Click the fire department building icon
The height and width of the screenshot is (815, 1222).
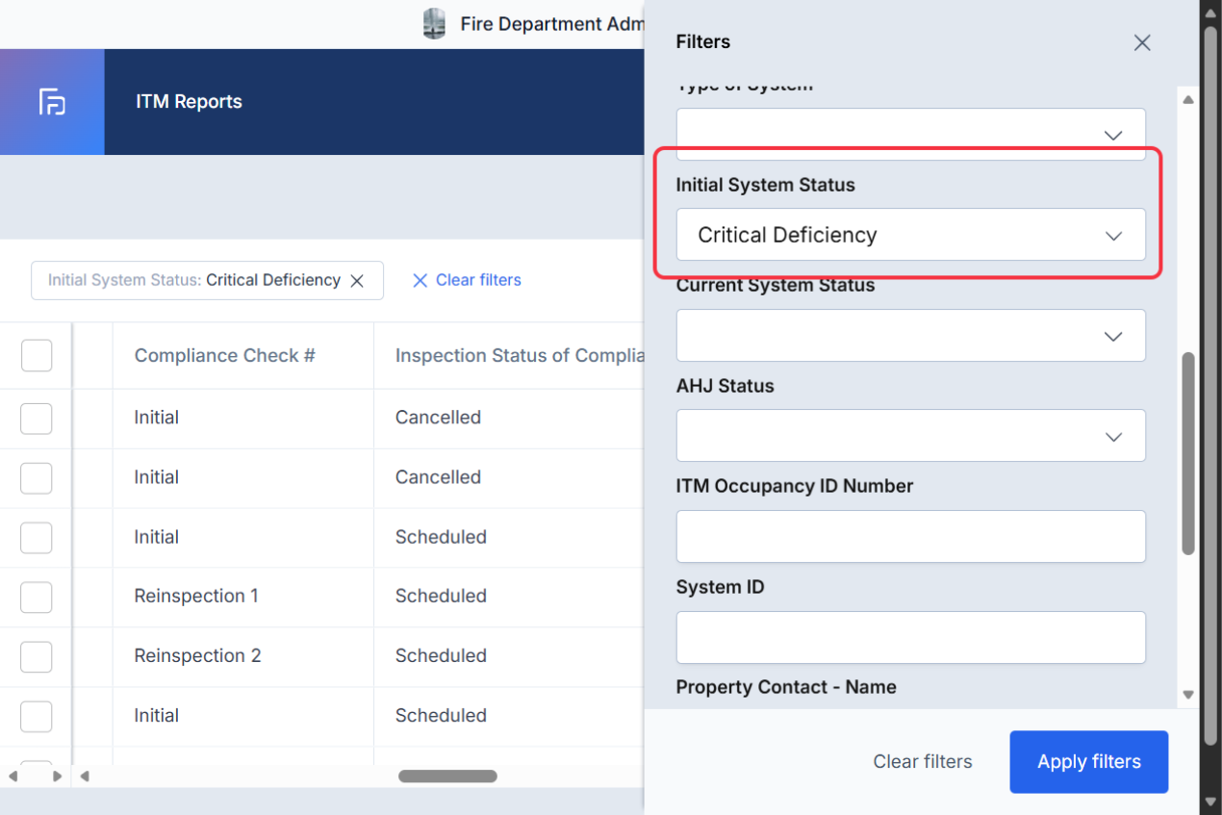point(435,24)
